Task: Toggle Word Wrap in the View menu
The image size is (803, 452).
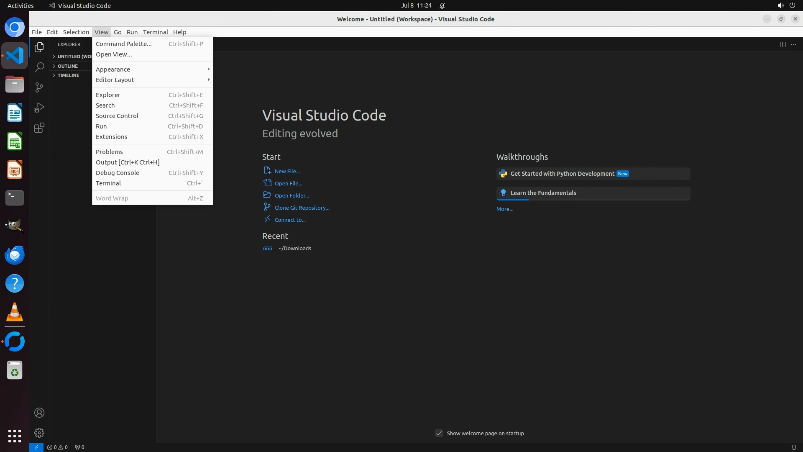Action: click(112, 198)
